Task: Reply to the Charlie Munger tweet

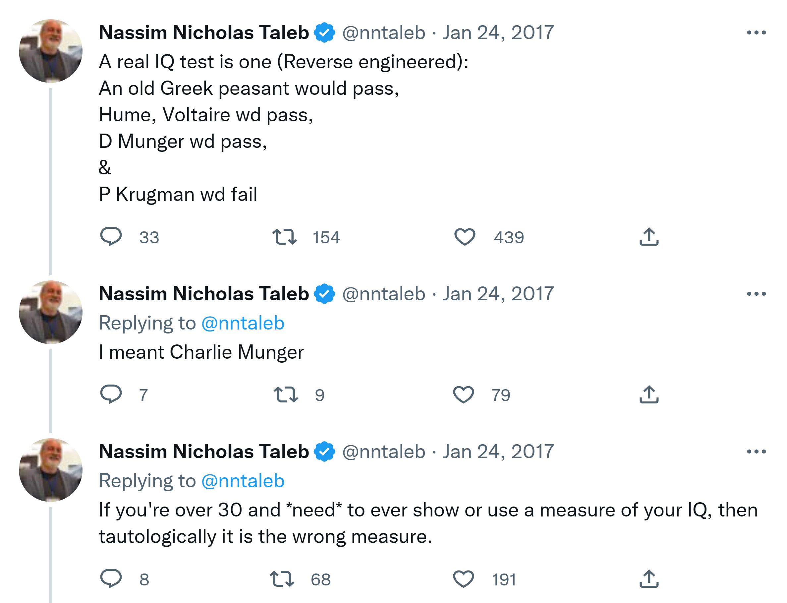Action: 111,394
